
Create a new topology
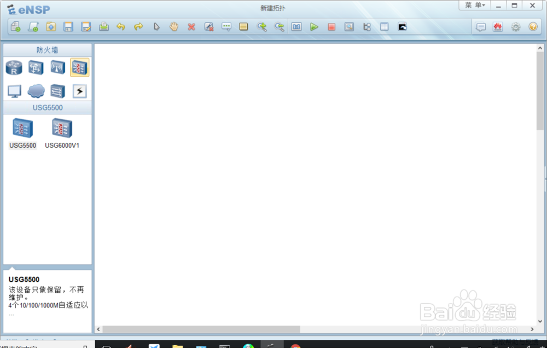pyautogui.click(x=16, y=27)
